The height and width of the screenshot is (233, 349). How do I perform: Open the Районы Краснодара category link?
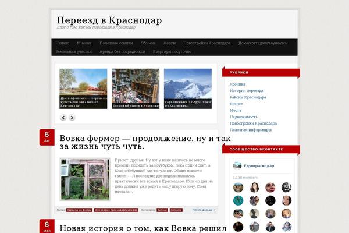(x=248, y=97)
